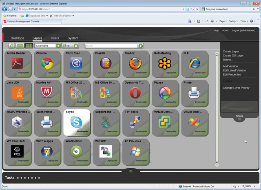Select the Visual Studio layer tile
This screenshot has width=261, height=190.
195,123
